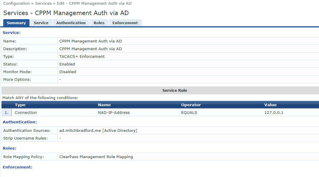Click the Enabled status value
The image size is (319, 177).
point(67,64)
